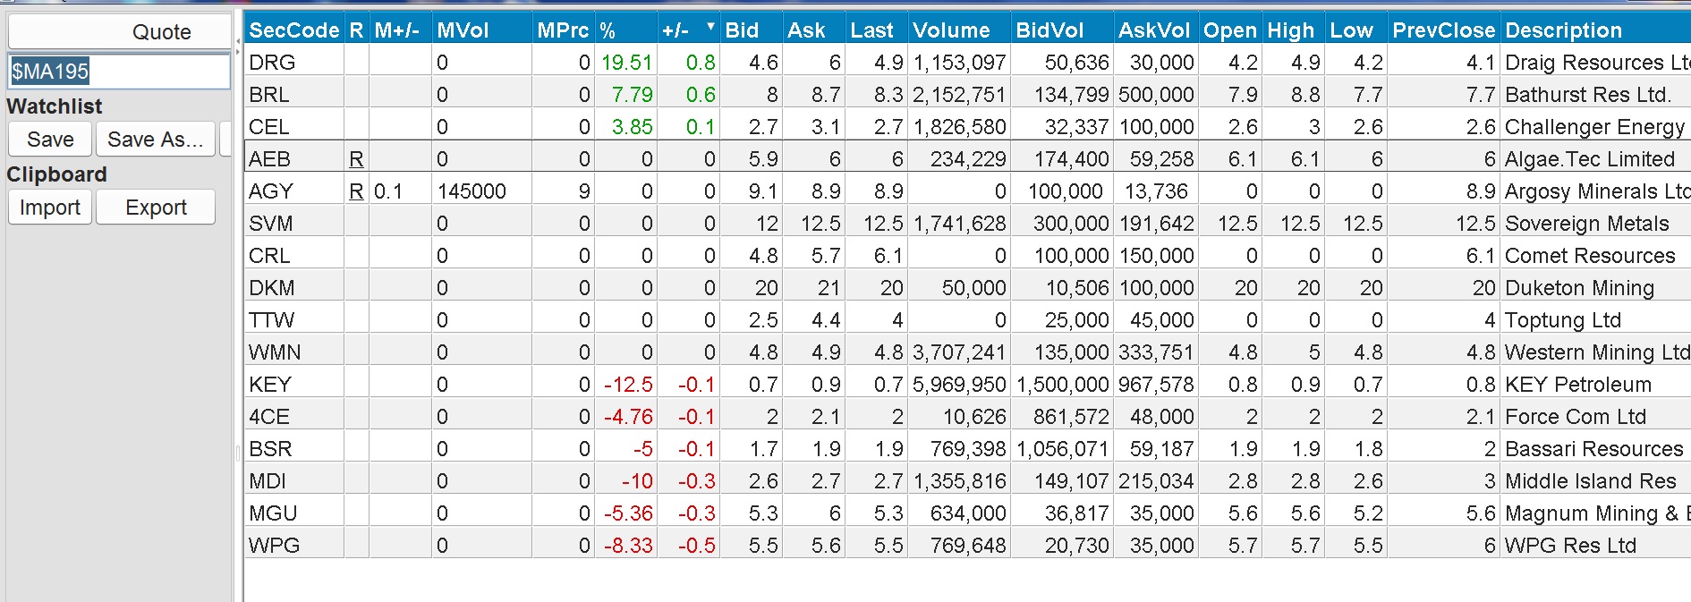The height and width of the screenshot is (602, 1691).
Task: Select the BSR security code cell
Action: (x=293, y=449)
